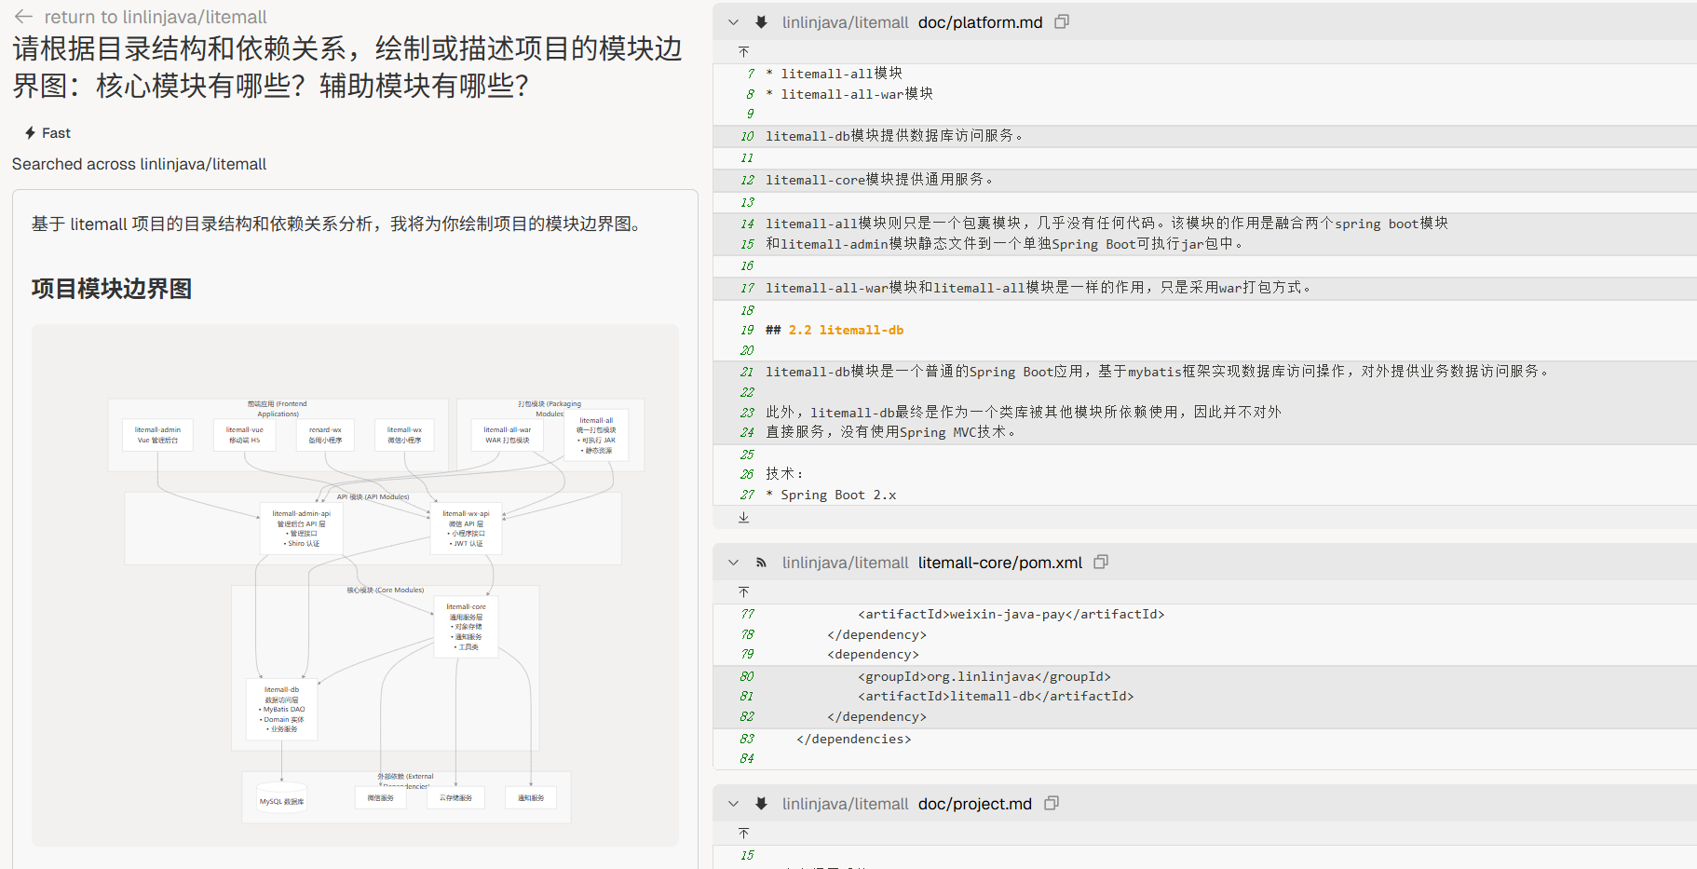Screen dimensions: 1697x869
Task: Expand lines above in doc/platform.md snippet
Action: (743, 52)
